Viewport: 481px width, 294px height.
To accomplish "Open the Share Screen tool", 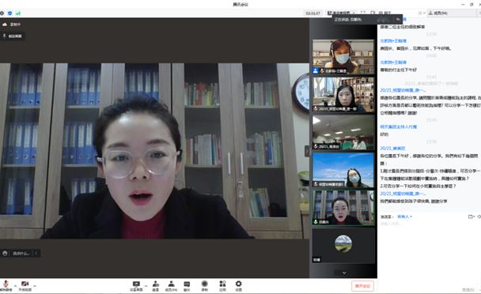I will point(136,286).
